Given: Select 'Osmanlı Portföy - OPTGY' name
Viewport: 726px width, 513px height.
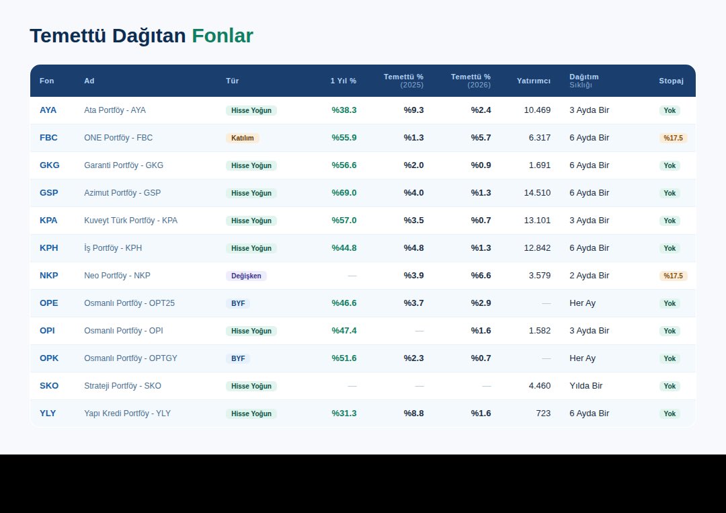Looking at the screenshot, I should 130,358.
